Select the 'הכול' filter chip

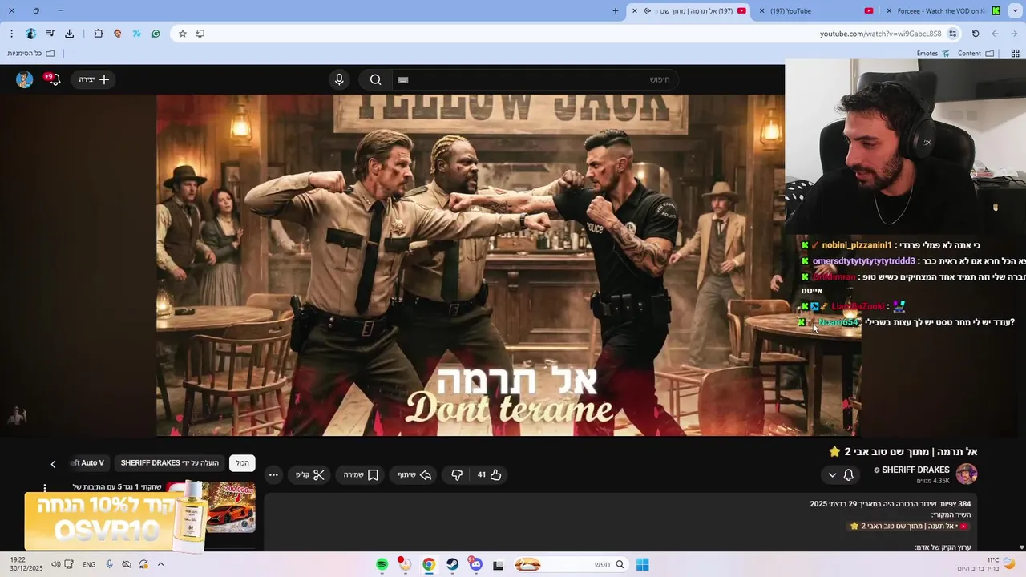(242, 462)
